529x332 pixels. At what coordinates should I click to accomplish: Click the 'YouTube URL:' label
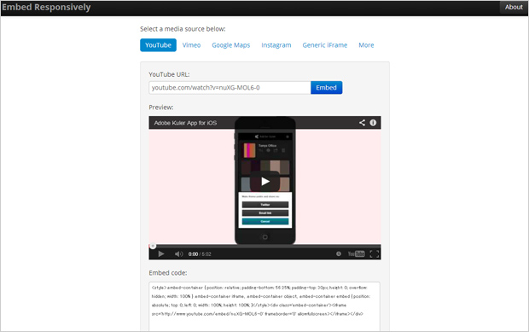click(169, 74)
